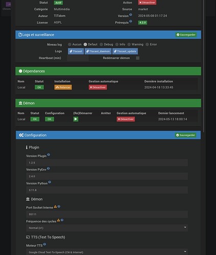Open the Prérequis help question icon
The width and height of the screenshot is (216, 255).
131,21
